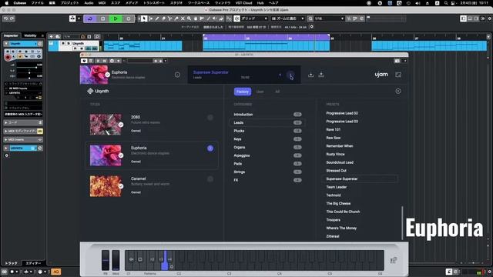
Task: Click the ujam logo
Action: (381, 75)
